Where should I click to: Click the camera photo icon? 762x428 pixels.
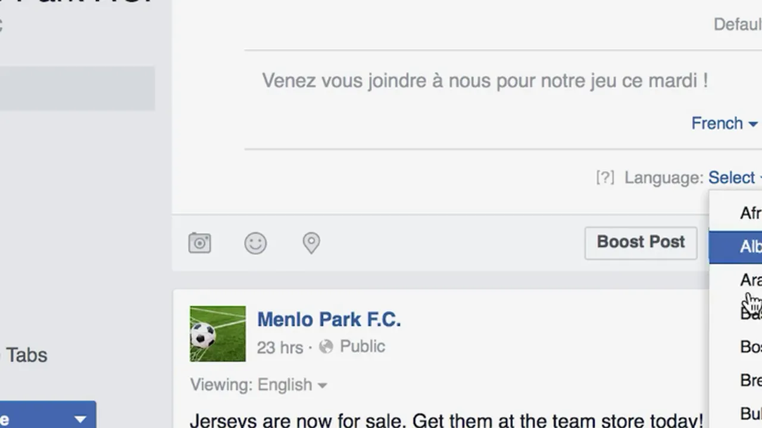200,243
